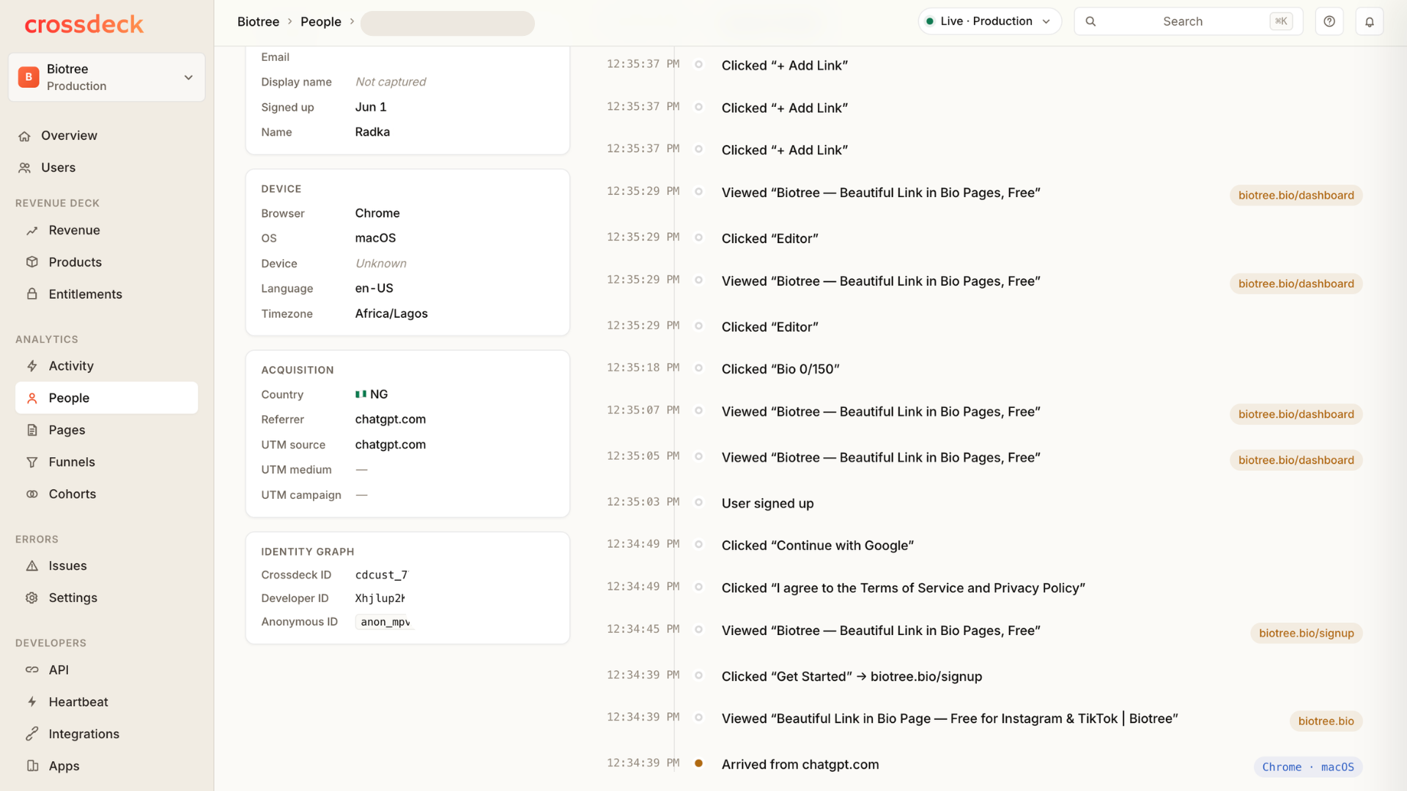The width and height of the screenshot is (1407, 791).
Task: Click Biotree in the breadcrumb
Action: click(x=258, y=22)
